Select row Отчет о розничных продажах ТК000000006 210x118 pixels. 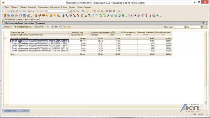pos(40,46)
